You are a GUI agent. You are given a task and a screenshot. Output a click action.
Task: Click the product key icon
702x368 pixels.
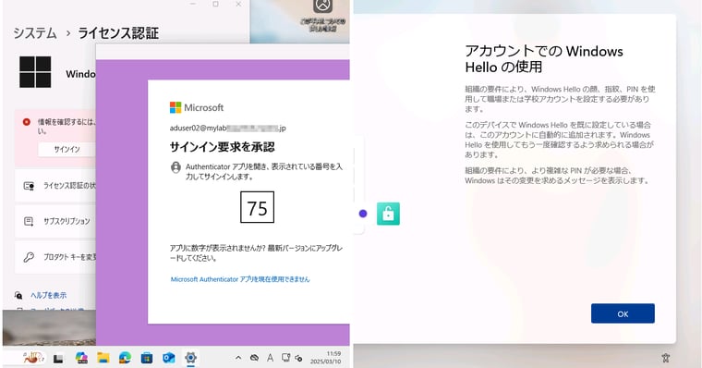point(29,257)
